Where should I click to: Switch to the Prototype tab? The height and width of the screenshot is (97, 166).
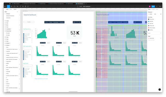pos(153,9)
